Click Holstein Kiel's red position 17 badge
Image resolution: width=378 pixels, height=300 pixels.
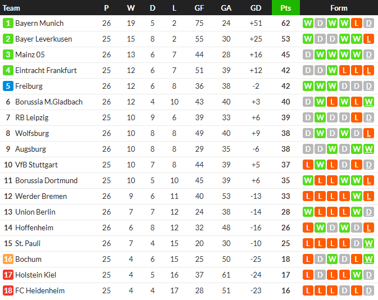tap(8, 275)
